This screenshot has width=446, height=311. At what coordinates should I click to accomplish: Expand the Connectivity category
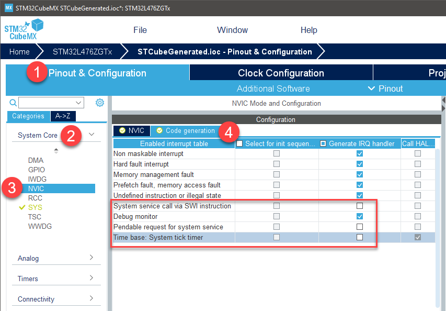tap(56, 299)
